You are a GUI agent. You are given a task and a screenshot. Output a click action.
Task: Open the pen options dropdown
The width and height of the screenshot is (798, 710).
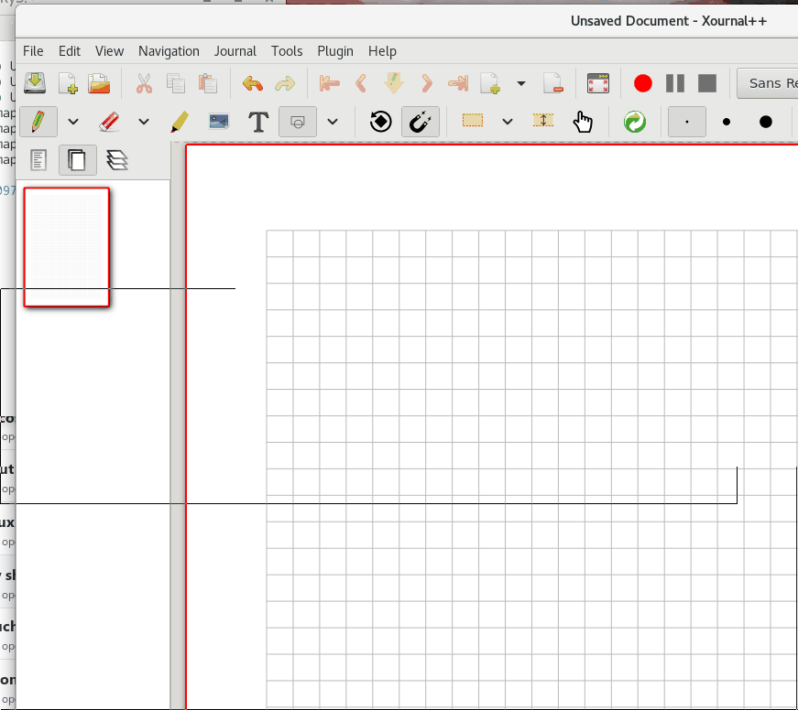point(72,121)
